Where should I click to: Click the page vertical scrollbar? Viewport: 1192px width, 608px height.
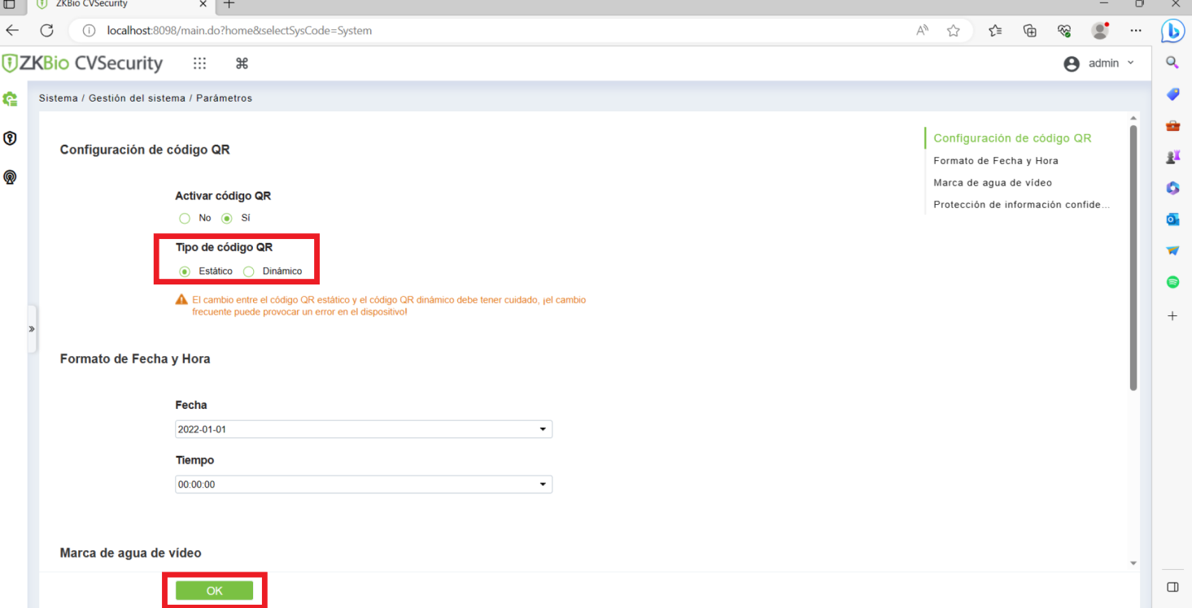[x=1133, y=258]
